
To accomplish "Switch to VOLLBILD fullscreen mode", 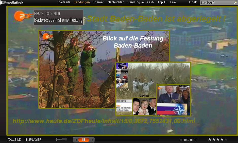I will tap(14, 140).
